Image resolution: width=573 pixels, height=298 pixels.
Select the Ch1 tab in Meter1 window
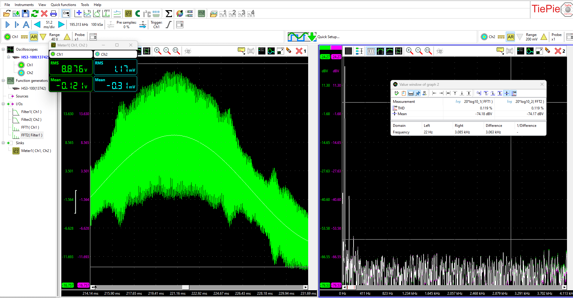click(x=71, y=54)
